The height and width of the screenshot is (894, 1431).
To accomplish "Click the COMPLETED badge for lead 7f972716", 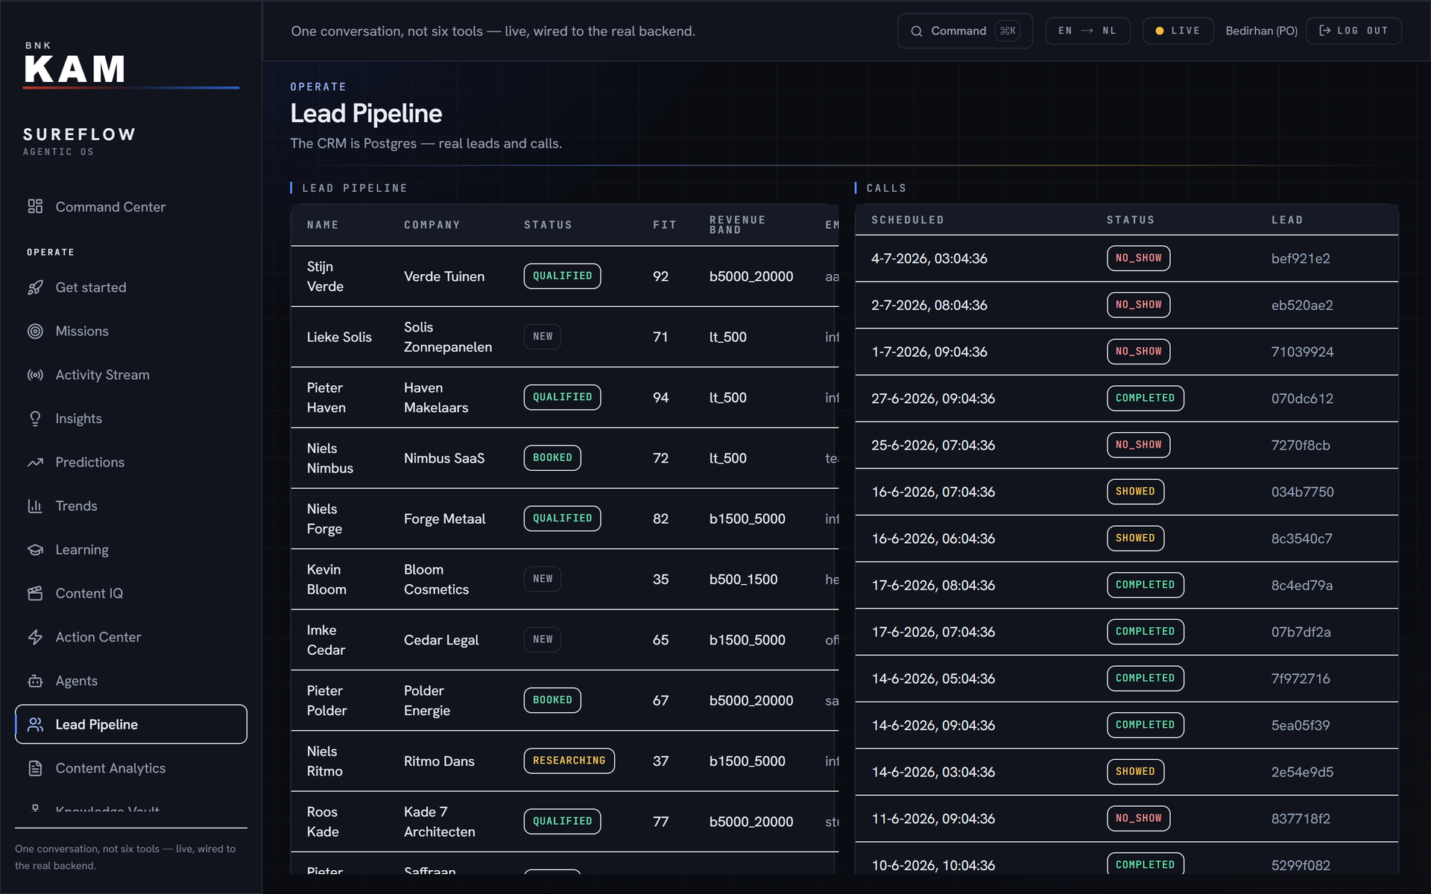I will click(1145, 679).
